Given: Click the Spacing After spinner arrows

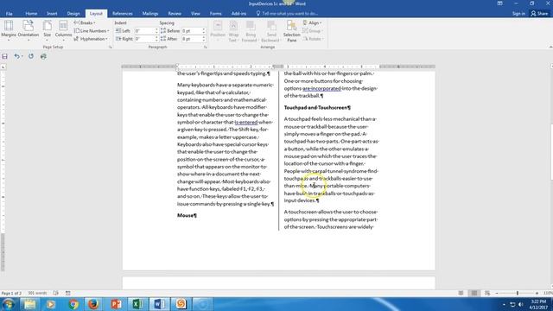Looking at the screenshot, I should point(204,39).
